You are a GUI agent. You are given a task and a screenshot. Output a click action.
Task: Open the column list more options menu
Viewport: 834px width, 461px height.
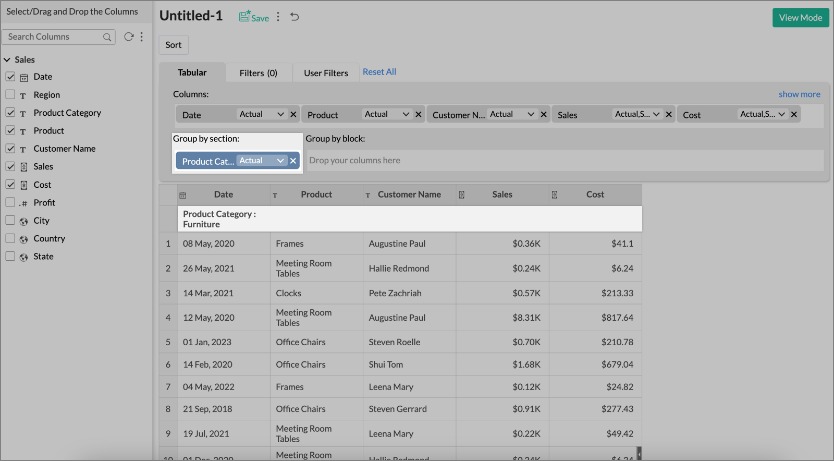142,37
